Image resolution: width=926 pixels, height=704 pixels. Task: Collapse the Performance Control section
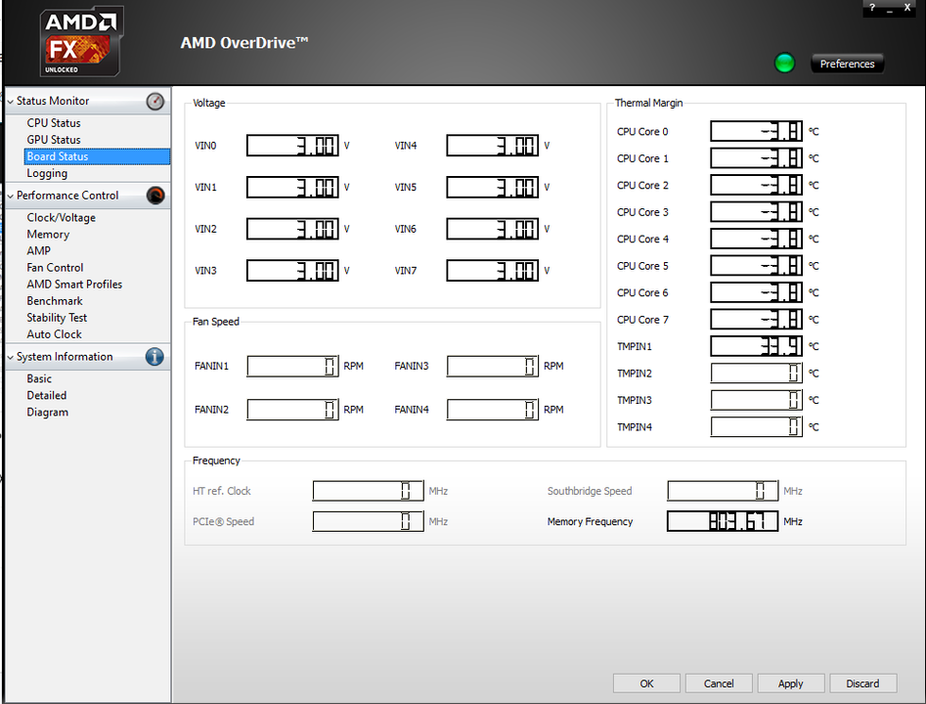click(10, 197)
